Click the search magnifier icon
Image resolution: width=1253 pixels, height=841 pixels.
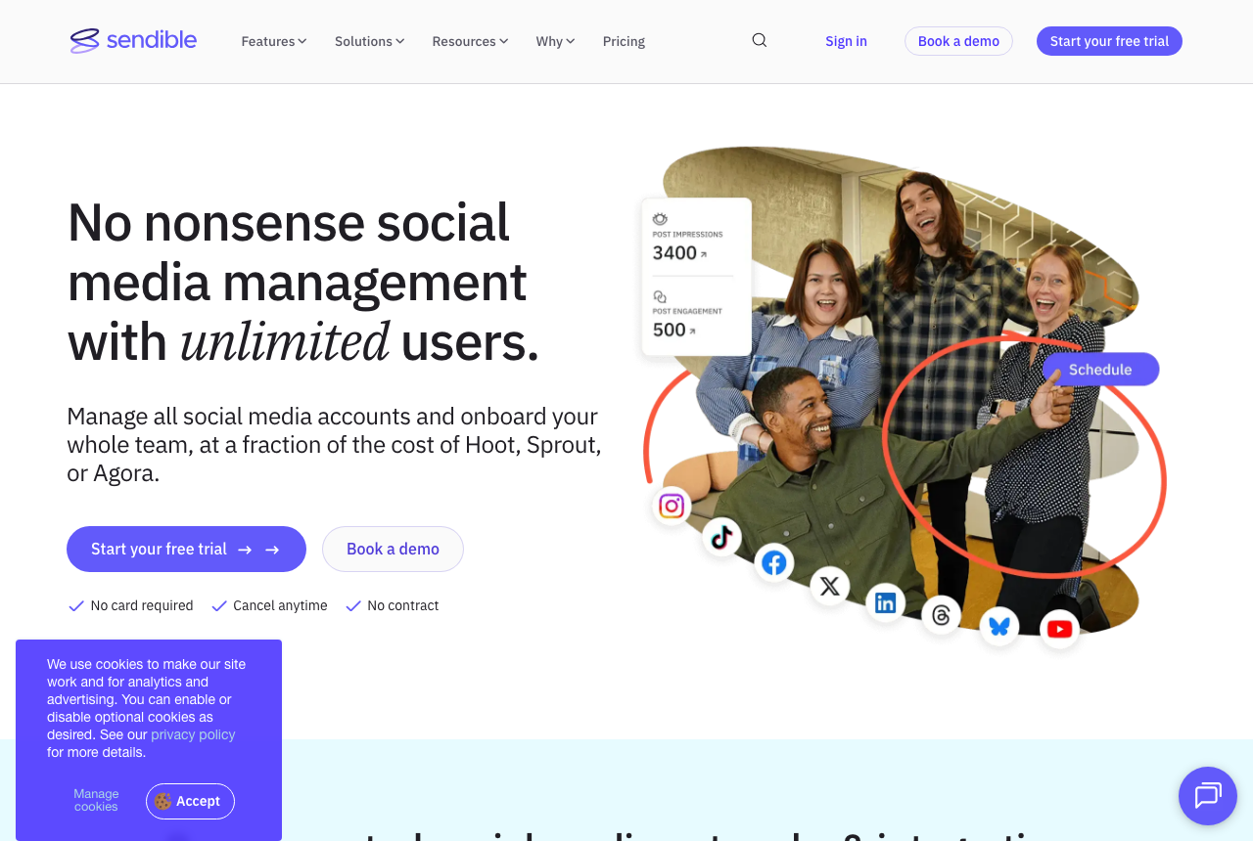coord(759,40)
